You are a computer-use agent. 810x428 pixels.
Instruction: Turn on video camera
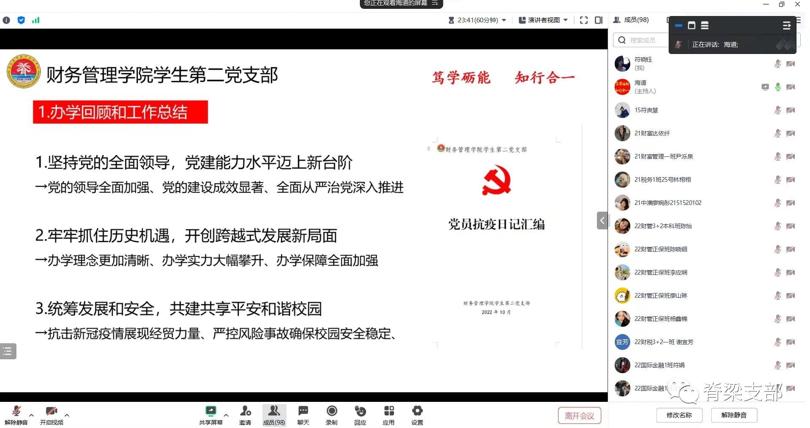(51, 411)
